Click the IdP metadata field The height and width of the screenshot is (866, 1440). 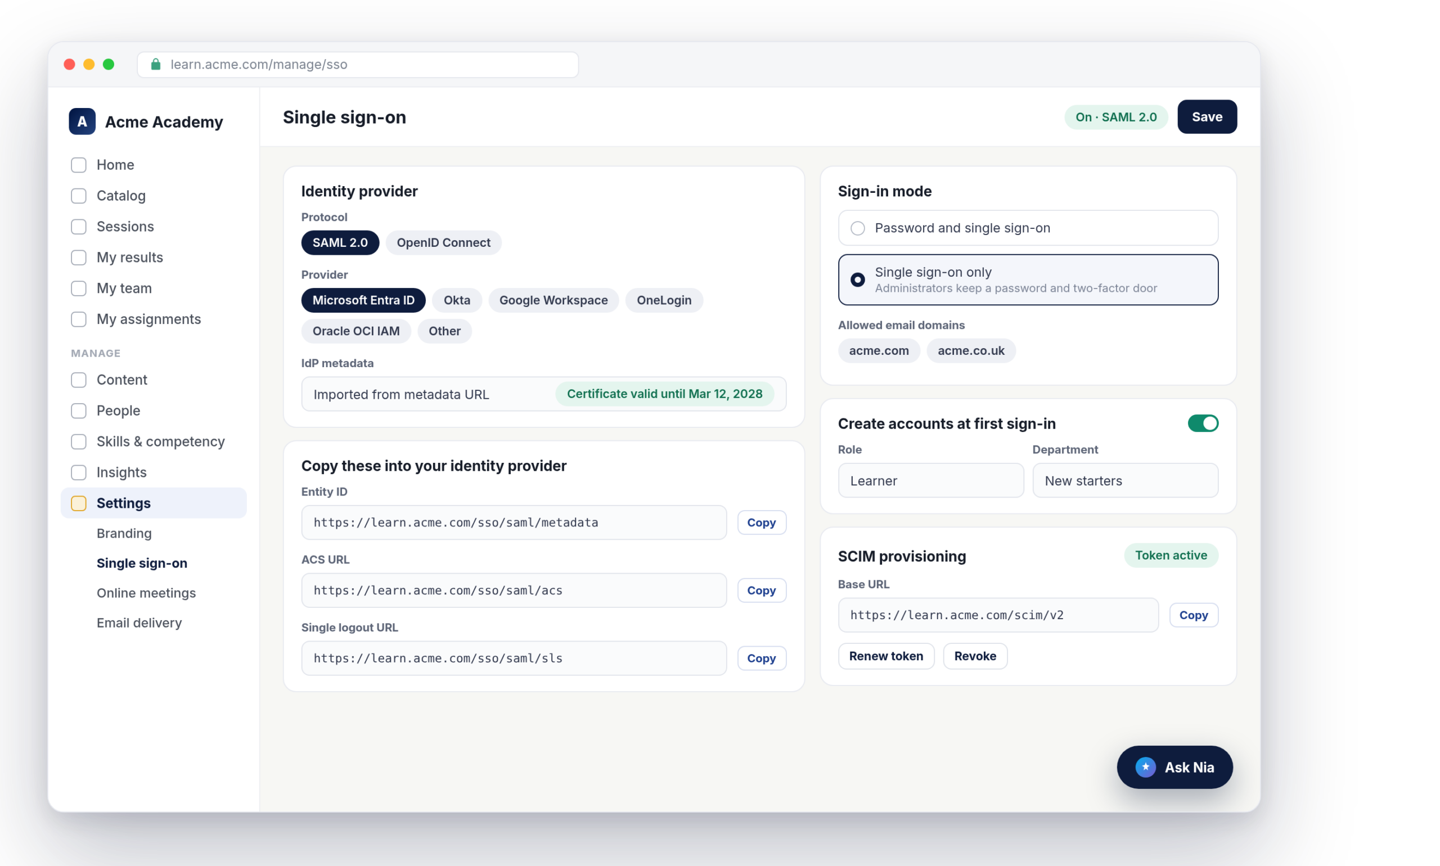click(543, 394)
